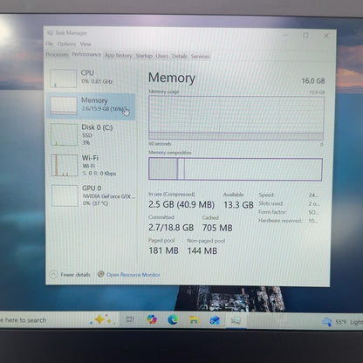Open File Explorer from the taskbar

[194, 320]
